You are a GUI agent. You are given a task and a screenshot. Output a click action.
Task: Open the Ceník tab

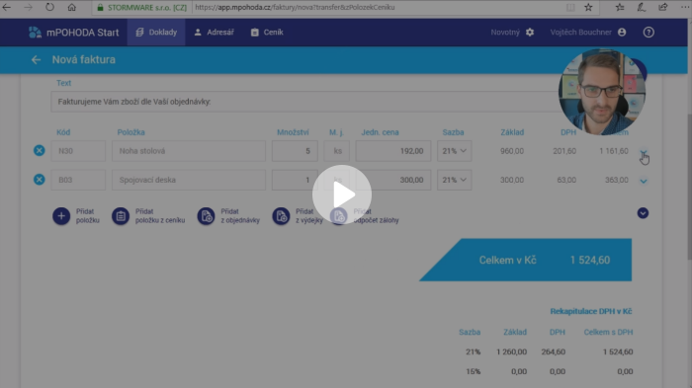point(267,33)
